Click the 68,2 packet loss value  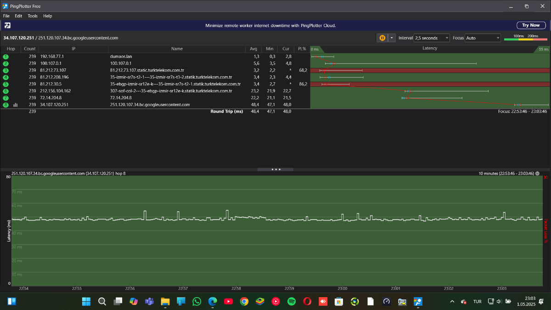pos(303,70)
